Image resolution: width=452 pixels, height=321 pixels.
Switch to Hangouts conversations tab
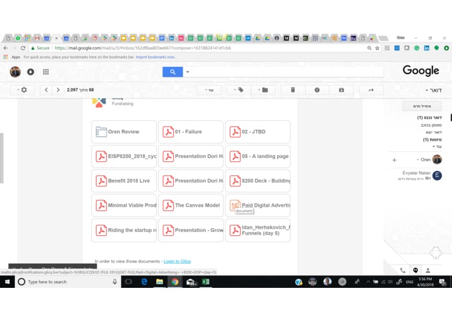pos(416,270)
